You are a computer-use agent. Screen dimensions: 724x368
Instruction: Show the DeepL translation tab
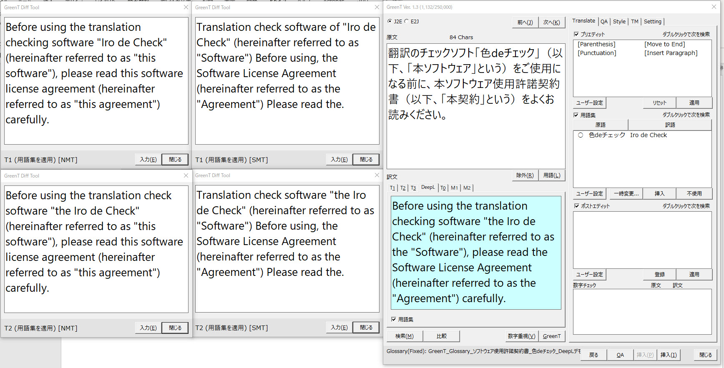pos(427,188)
